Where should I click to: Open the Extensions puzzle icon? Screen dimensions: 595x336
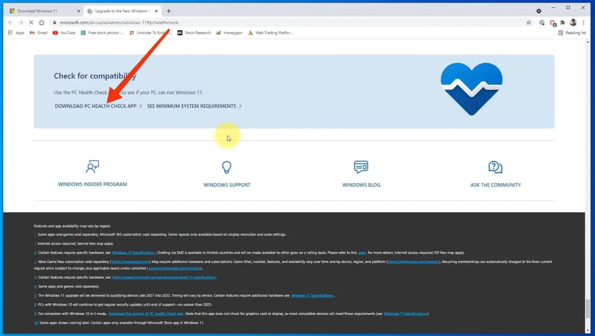(x=563, y=23)
